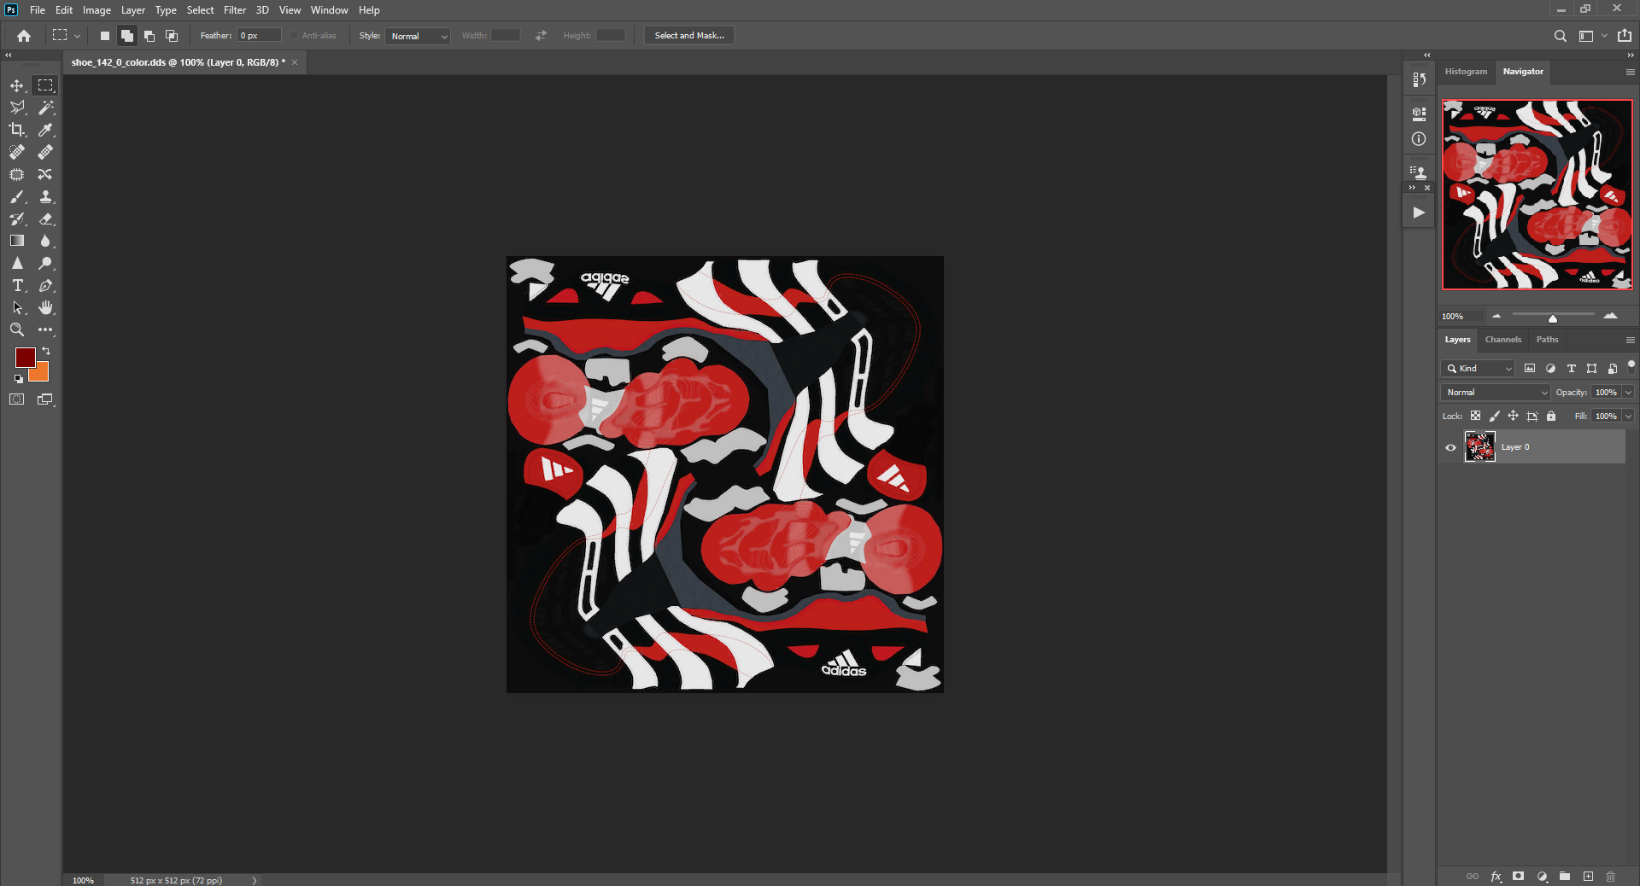Open the marquee Style dropdown
This screenshot has width=1640, height=886.
418,36
